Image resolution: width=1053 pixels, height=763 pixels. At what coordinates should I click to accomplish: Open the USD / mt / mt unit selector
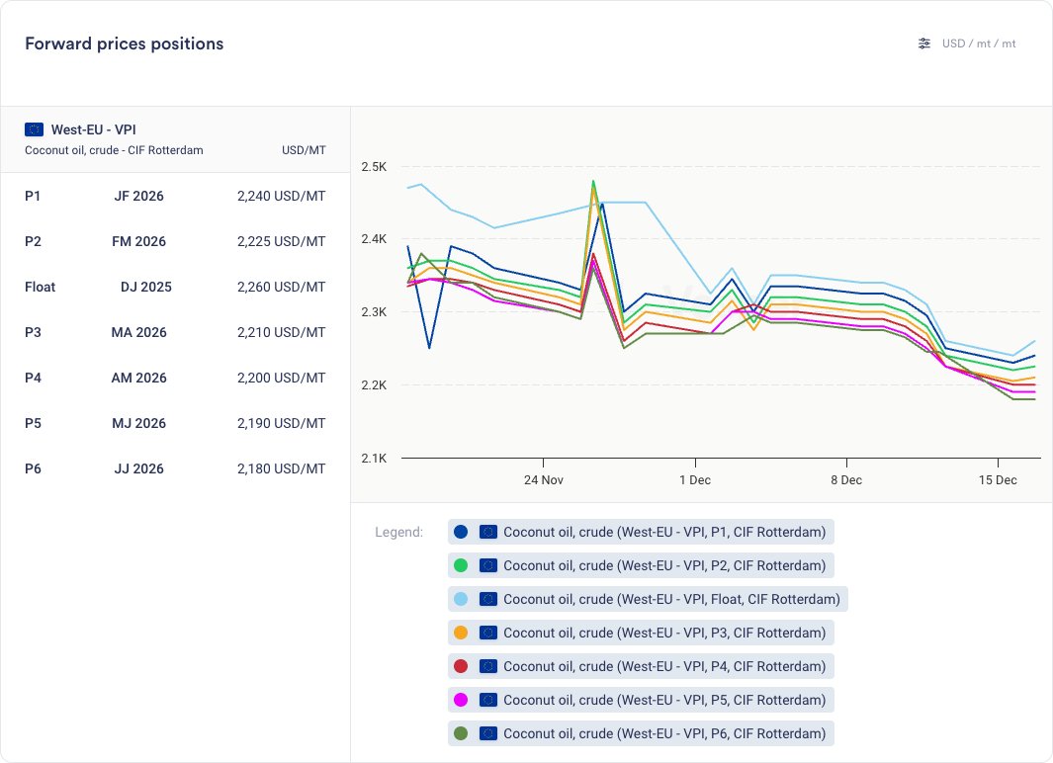978,43
